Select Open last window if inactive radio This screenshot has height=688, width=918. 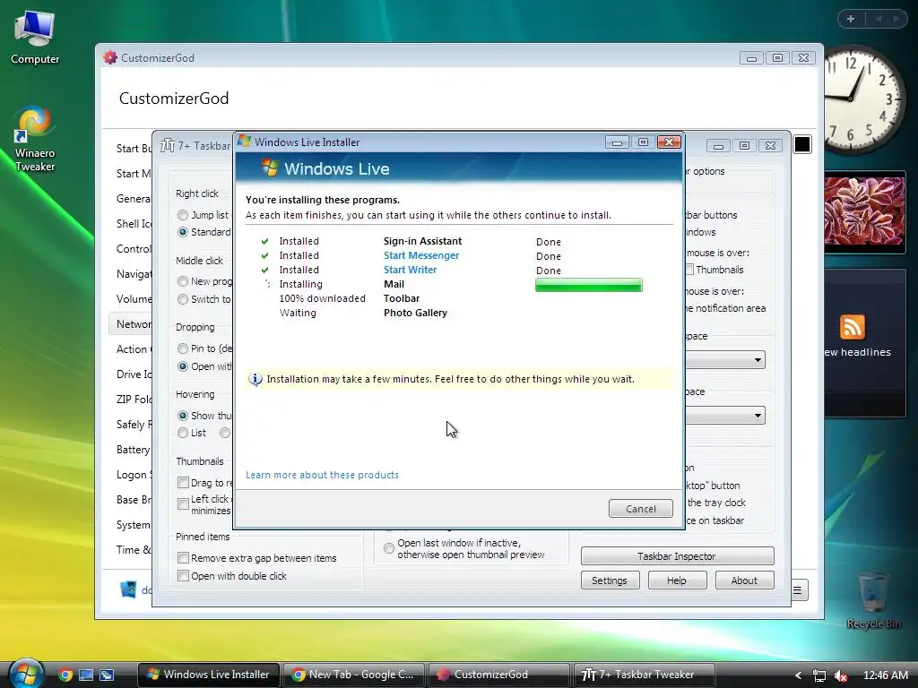[x=389, y=548]
